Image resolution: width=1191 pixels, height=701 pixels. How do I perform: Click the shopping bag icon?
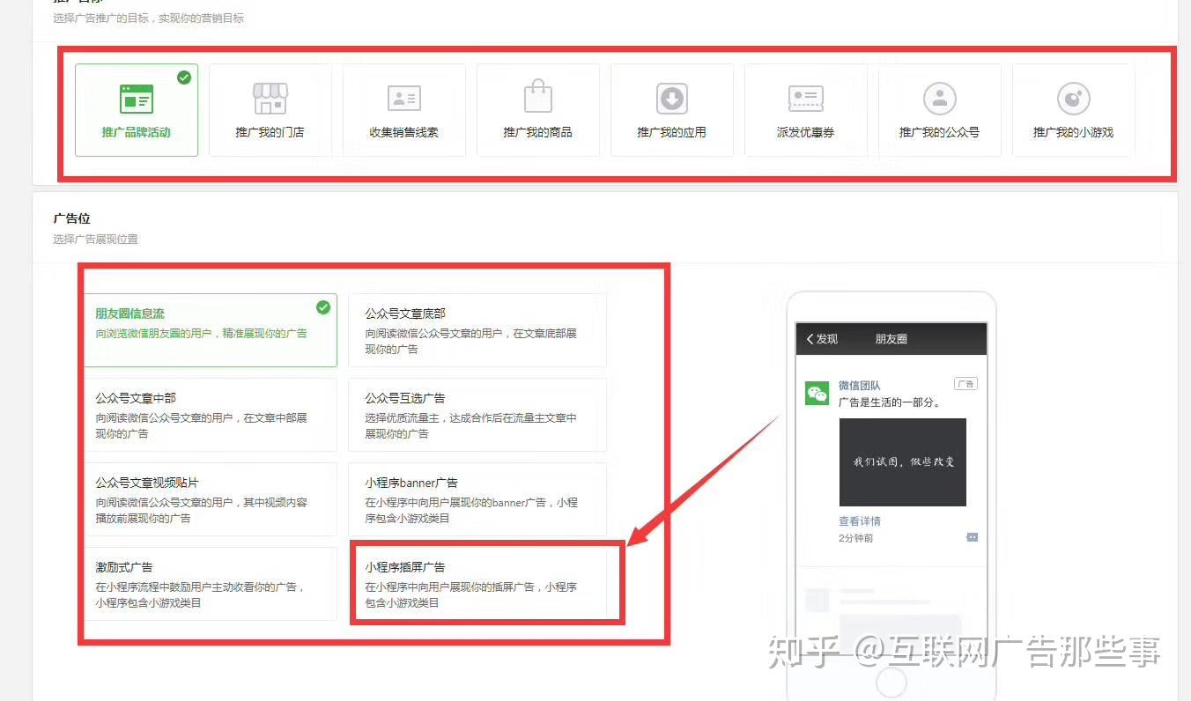pos(538,96)
